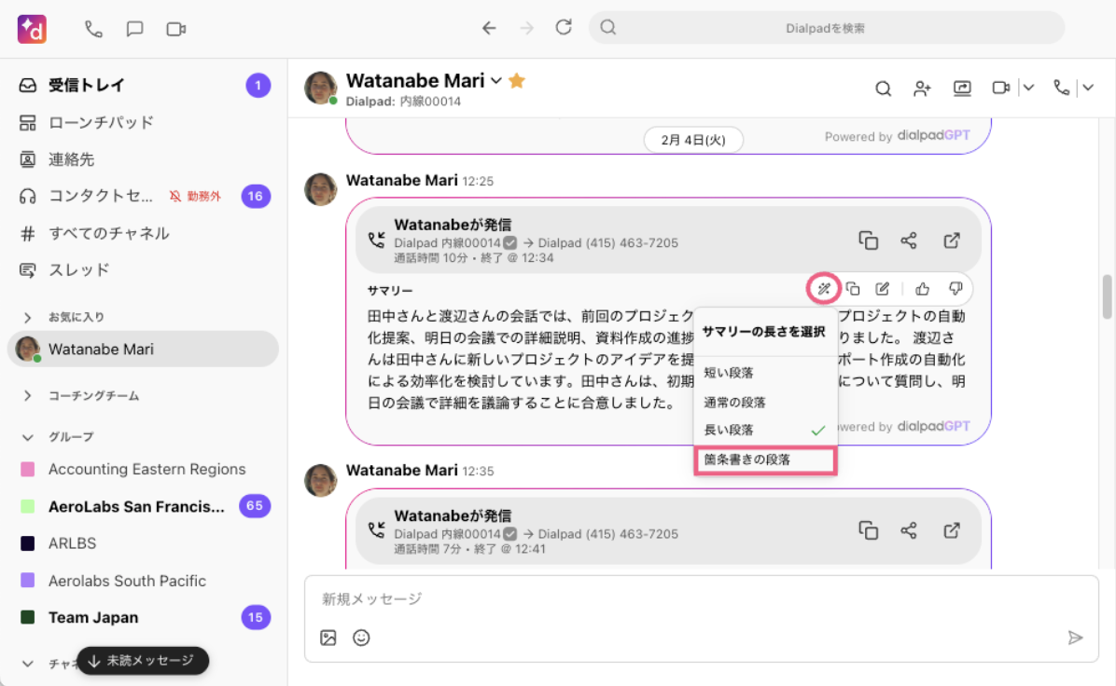The image size is (1116, 686).
Task: Open the 12:41 call in a new window
Action: pyautogui.click(x=952, y=531)
